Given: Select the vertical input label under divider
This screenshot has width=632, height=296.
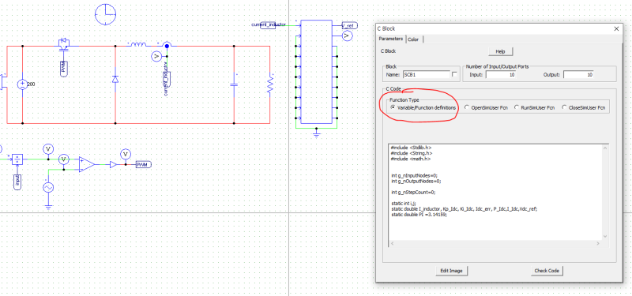Looking at the screenshot, I should (17, 182).
